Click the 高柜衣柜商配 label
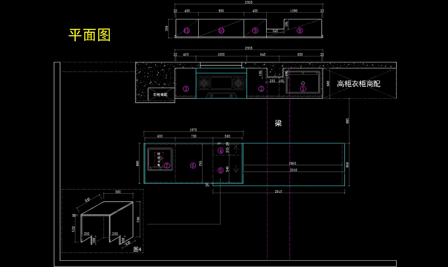448x267 pixels. (358, 84)
